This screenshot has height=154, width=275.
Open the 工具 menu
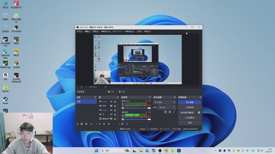(139, 31)
